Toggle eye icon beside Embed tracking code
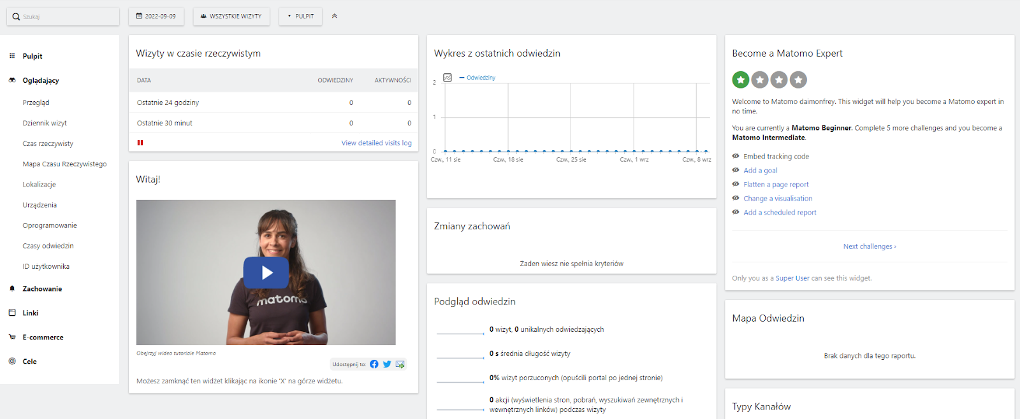This screenshot has width=1020, height=419. coord(736,156)
